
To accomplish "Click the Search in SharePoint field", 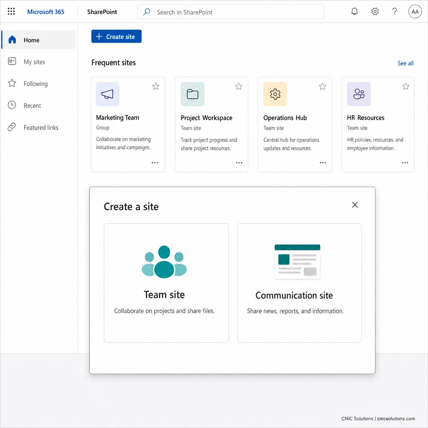I will 231,12.
